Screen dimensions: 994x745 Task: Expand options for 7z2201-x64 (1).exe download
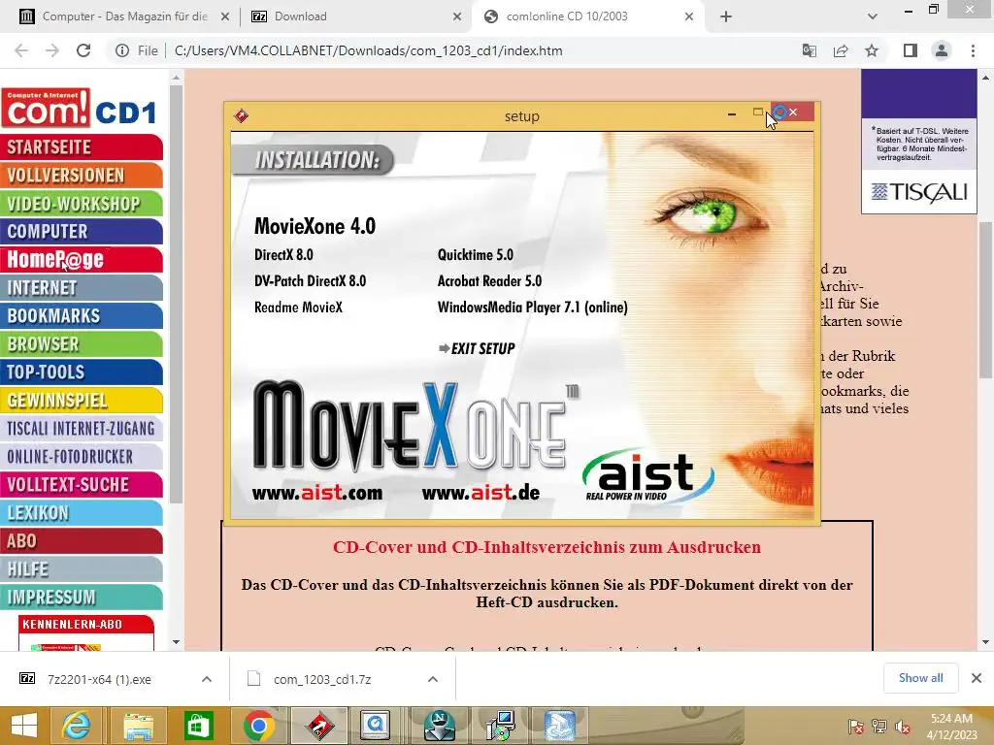[x=207, y=679]
